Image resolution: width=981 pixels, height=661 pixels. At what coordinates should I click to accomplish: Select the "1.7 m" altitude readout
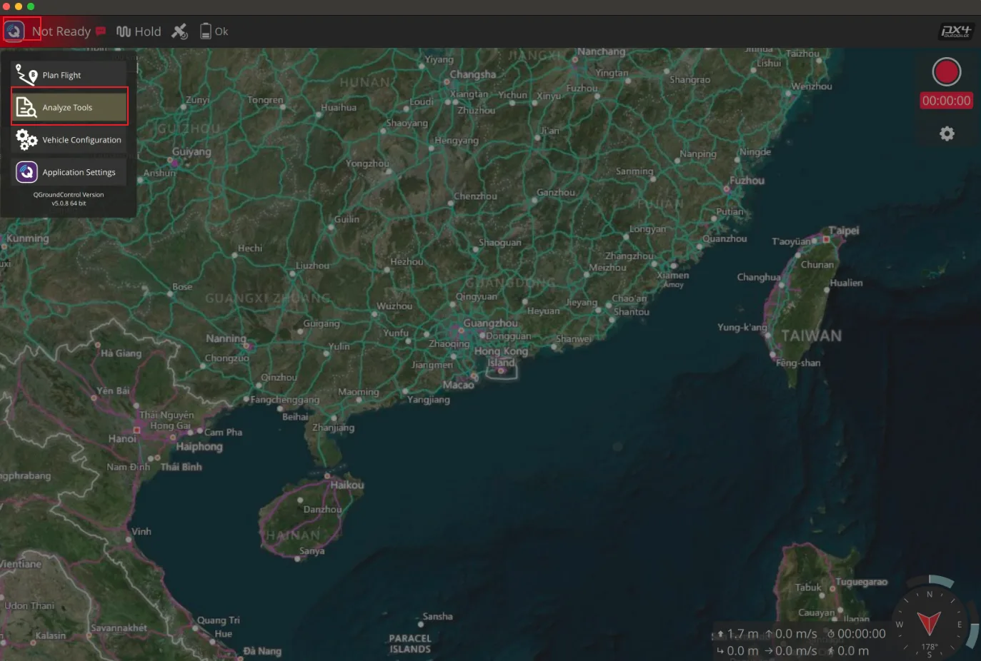tap(738, 634)
